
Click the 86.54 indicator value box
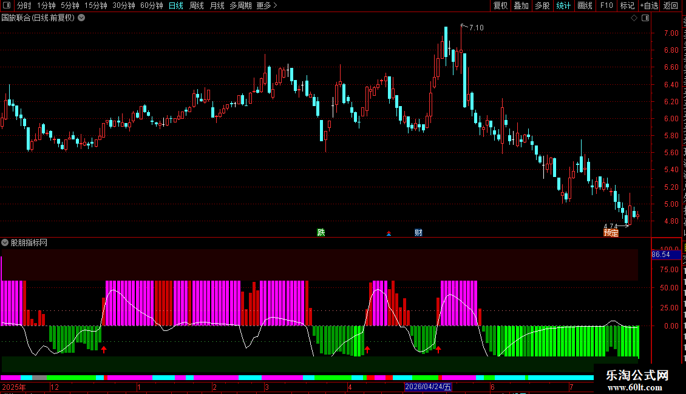point(666,255)
